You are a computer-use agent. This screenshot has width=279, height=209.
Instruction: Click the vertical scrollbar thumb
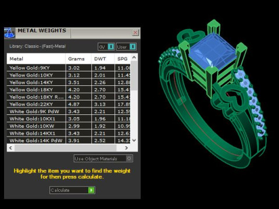coord(134,75)
